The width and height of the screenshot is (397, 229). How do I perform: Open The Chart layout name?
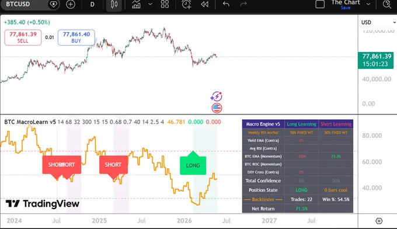(x=346, y=2)
